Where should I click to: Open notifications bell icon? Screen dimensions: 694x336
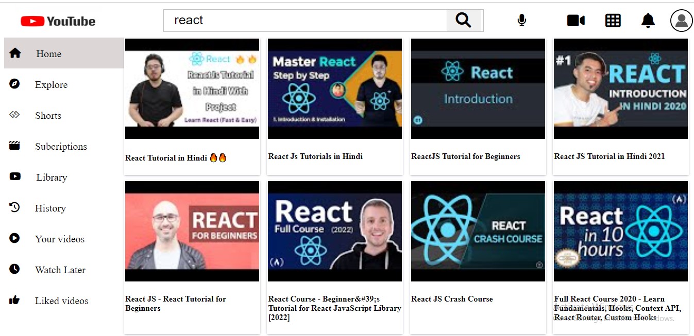coord(648,21)
